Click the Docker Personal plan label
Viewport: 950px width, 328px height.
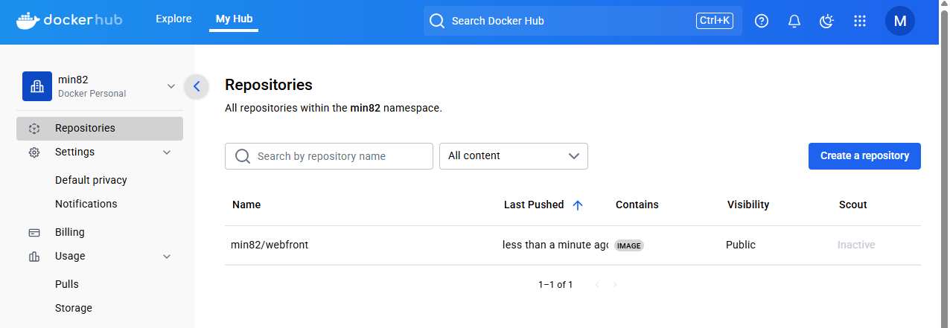92,94
